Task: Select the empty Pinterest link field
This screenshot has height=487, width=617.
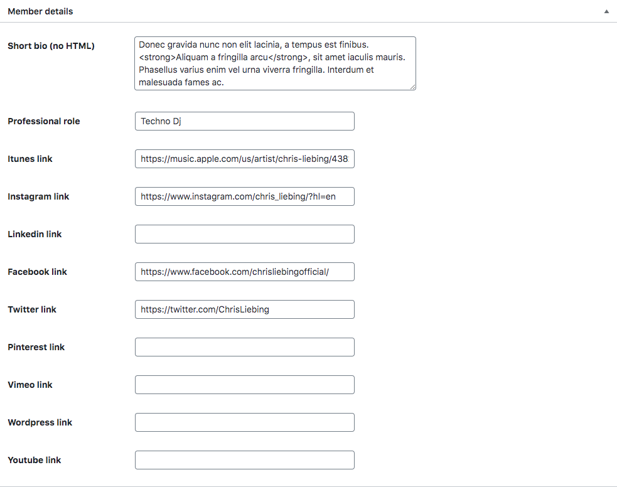Action: click(244, 347)
